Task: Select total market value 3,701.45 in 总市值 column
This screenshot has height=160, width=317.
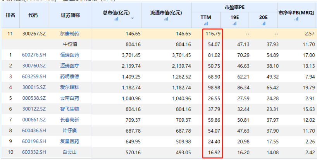Action: click(x=131, y=55)
